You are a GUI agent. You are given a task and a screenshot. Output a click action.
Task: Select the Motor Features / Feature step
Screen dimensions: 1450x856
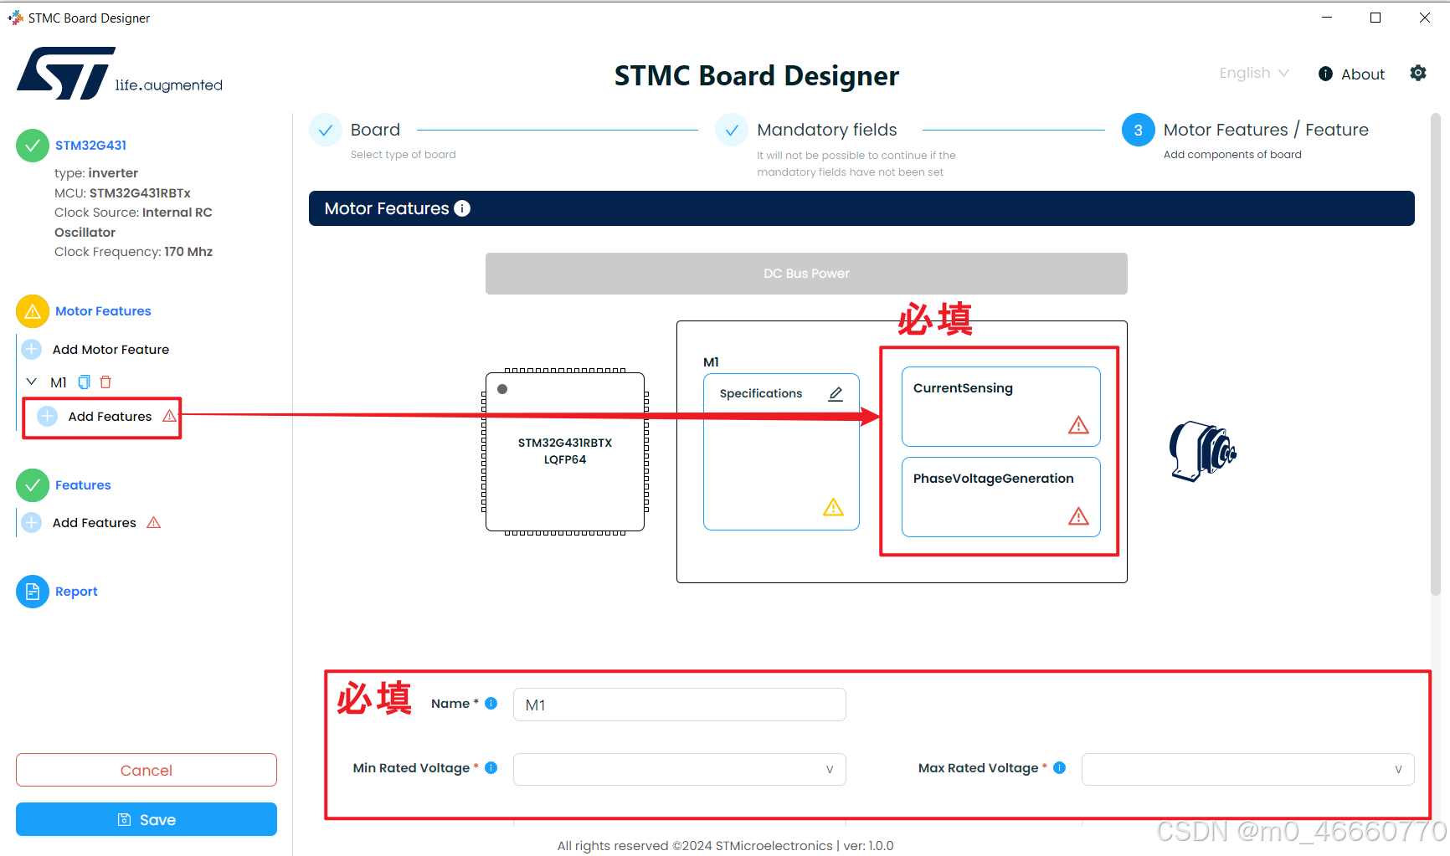click(x=1266, y=131)
